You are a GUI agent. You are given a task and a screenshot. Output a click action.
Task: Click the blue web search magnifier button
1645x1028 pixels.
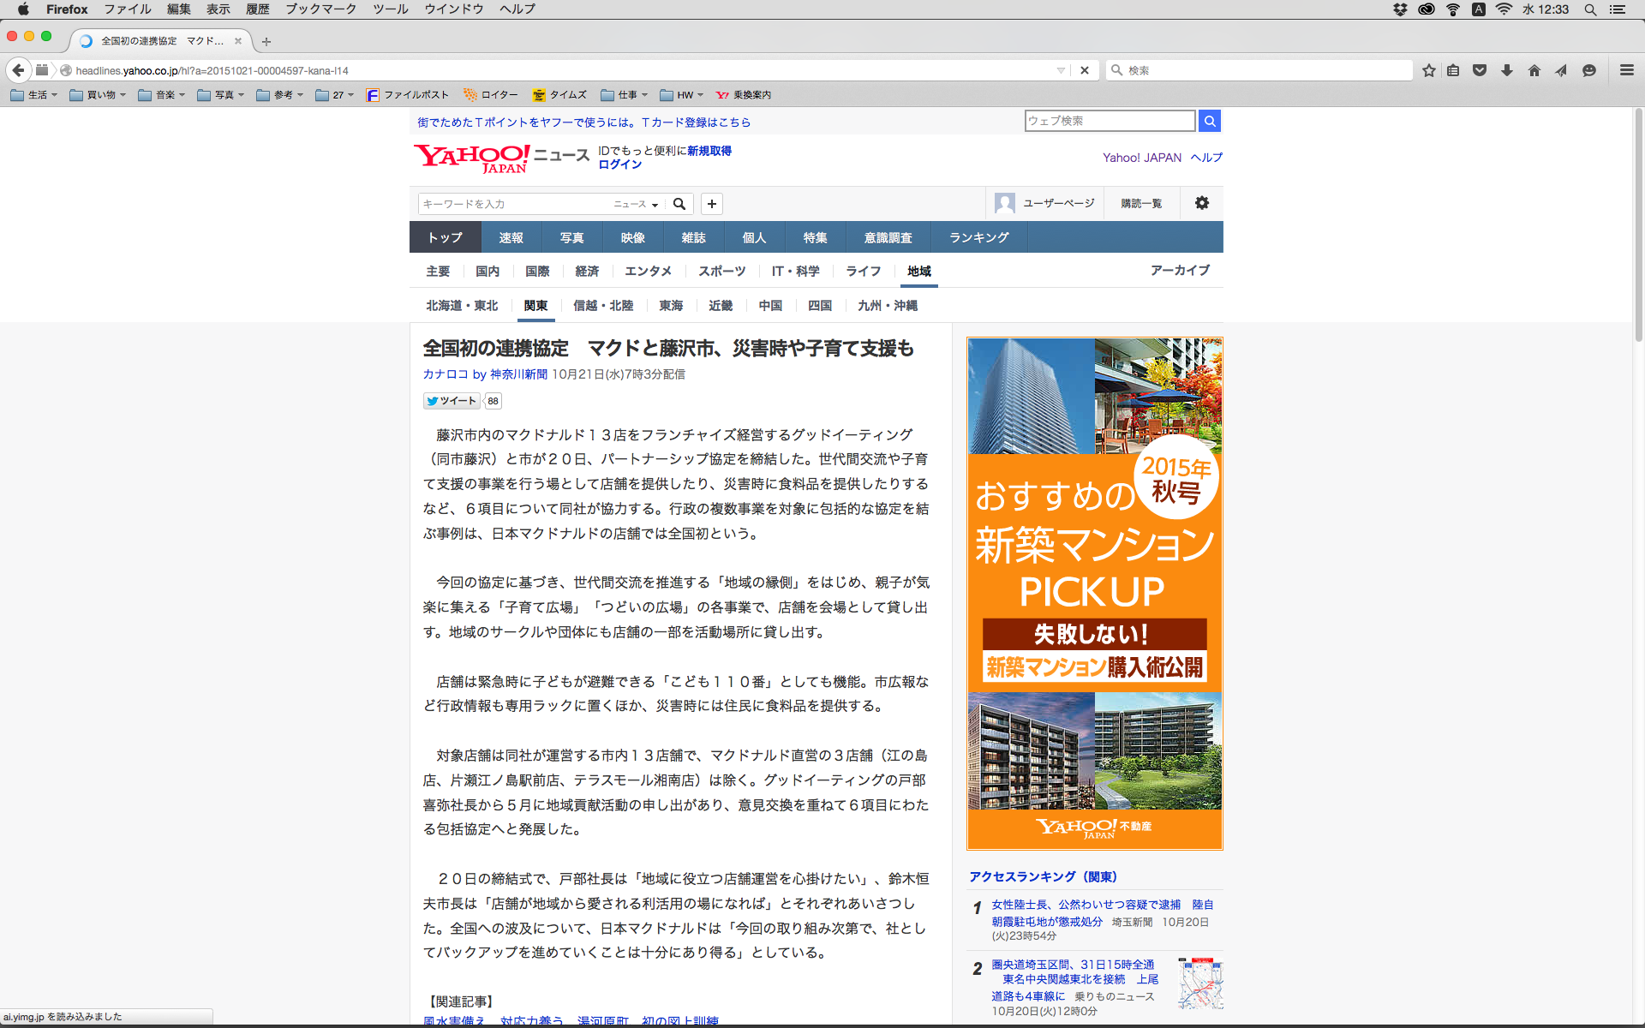pyautogui.click(x=1209, y=121)
